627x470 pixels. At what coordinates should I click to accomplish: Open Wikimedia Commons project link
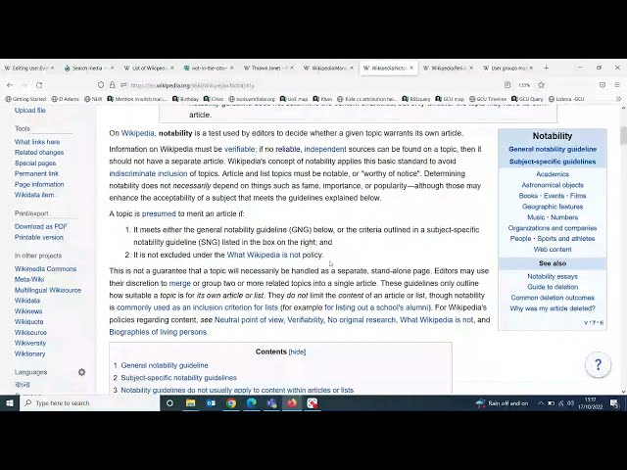pyautogui.click(x=46, y=269)
